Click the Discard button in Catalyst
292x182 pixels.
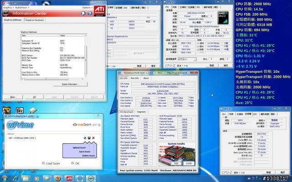74,97
